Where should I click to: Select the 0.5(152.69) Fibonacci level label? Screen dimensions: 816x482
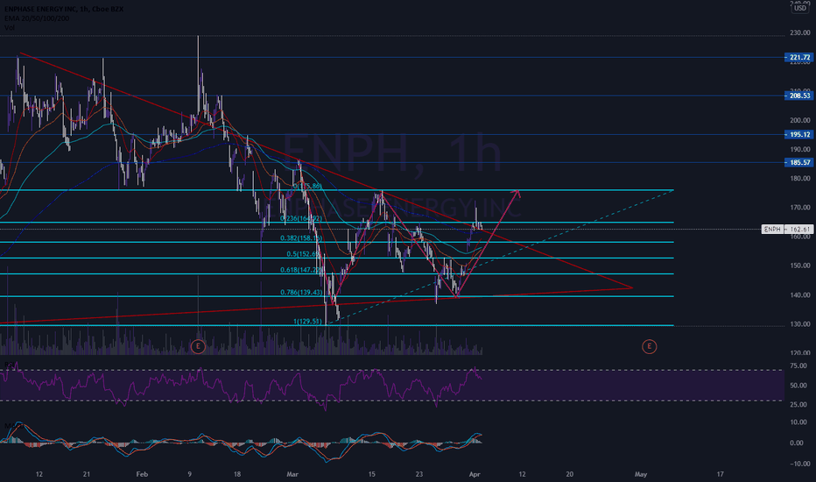(x=304, y=254)
